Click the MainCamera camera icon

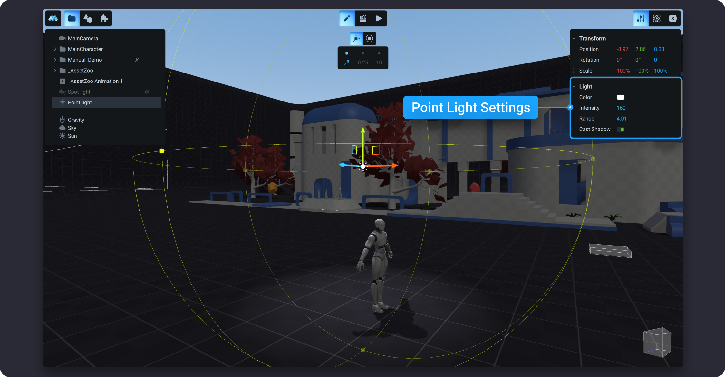[x=63, y=38]
